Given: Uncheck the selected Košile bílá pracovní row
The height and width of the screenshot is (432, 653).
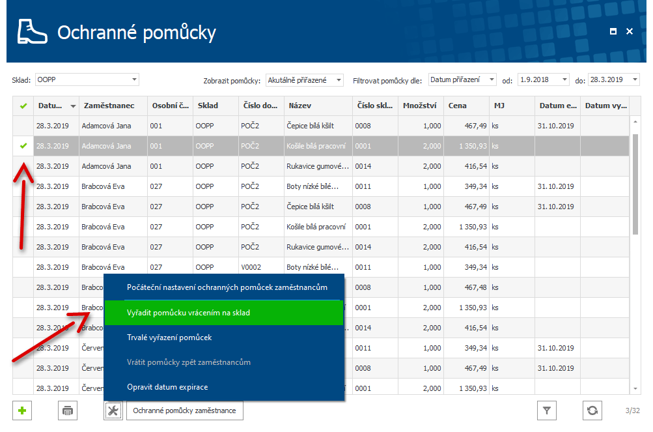Looking at the screenshot, I should [x=23, y=146].
